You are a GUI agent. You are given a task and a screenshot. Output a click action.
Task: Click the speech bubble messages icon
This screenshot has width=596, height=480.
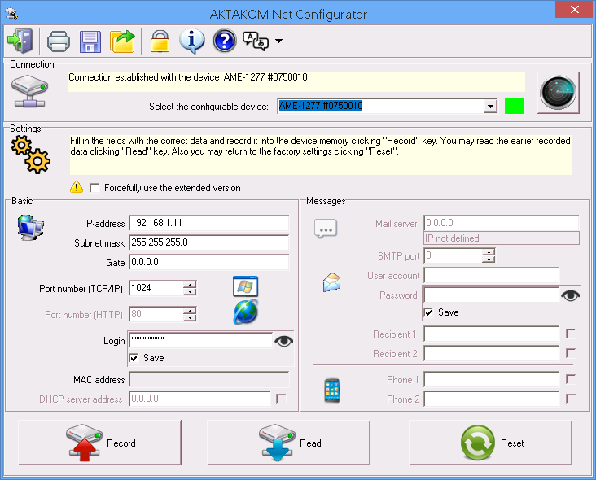326,229
